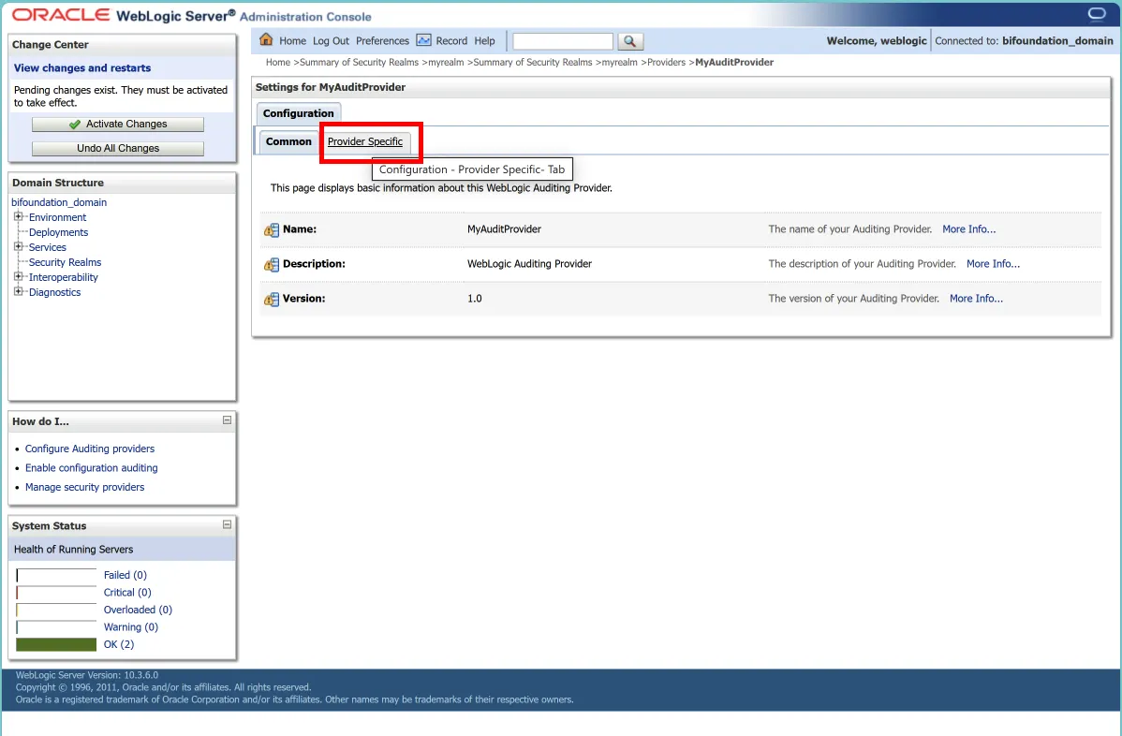Image resolution: width=1122 pixels, height=736 pixels.
Task: Select Services in the domain tree
Action: point(47,247)
